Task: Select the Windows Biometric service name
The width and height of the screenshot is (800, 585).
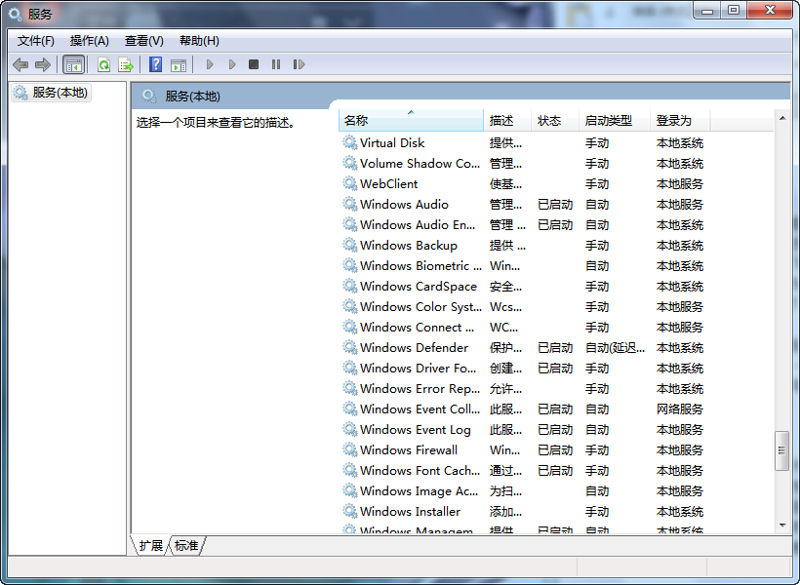Action: [x=420, y=265]
